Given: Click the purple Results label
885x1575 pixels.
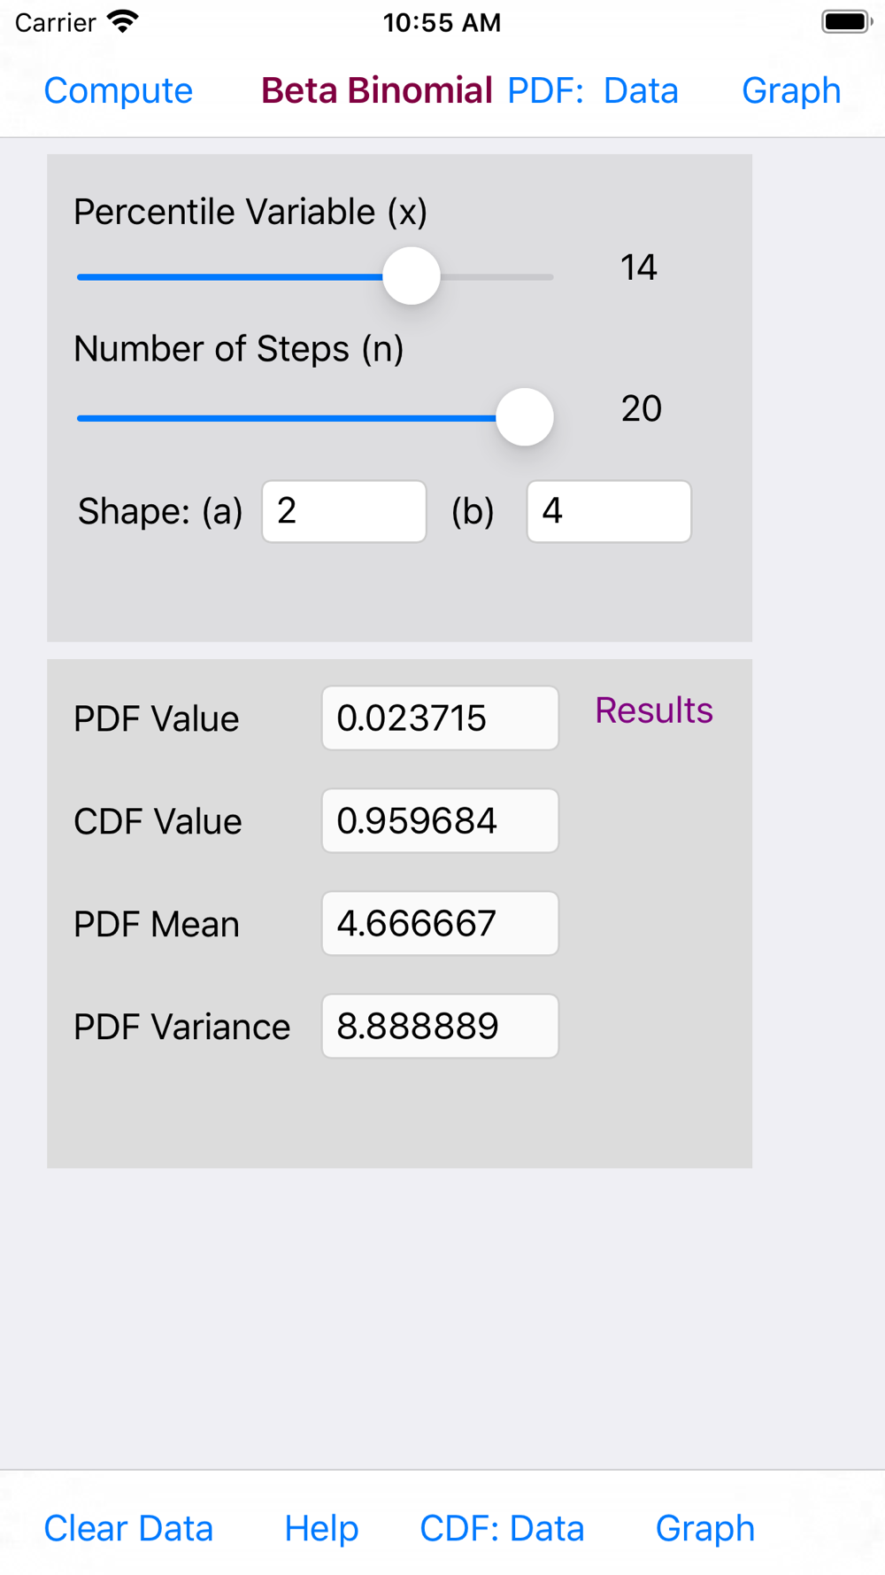Looking at the screenshot, I should pos(654,710).
